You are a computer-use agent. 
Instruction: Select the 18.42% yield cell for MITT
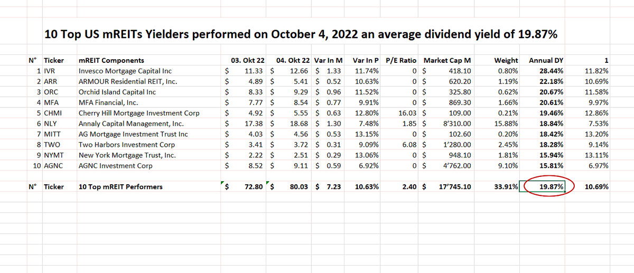point(551,134)
